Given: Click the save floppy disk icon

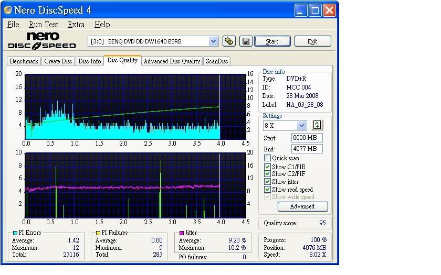Looking at the screenshot, I should pyautogui.click(x=246, y=41).
